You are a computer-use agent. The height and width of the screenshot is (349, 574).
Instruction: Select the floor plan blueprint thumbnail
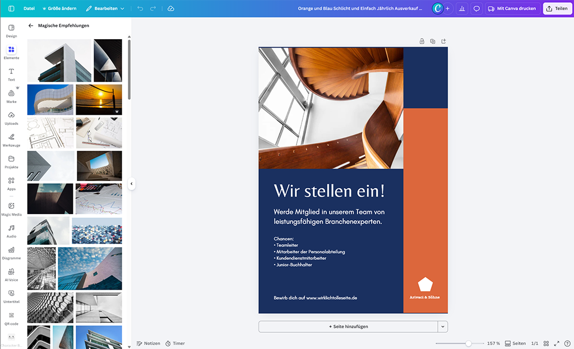(x=50, y=133)
